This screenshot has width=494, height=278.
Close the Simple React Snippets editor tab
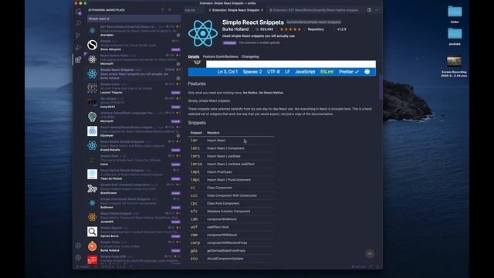click(262, 10)
